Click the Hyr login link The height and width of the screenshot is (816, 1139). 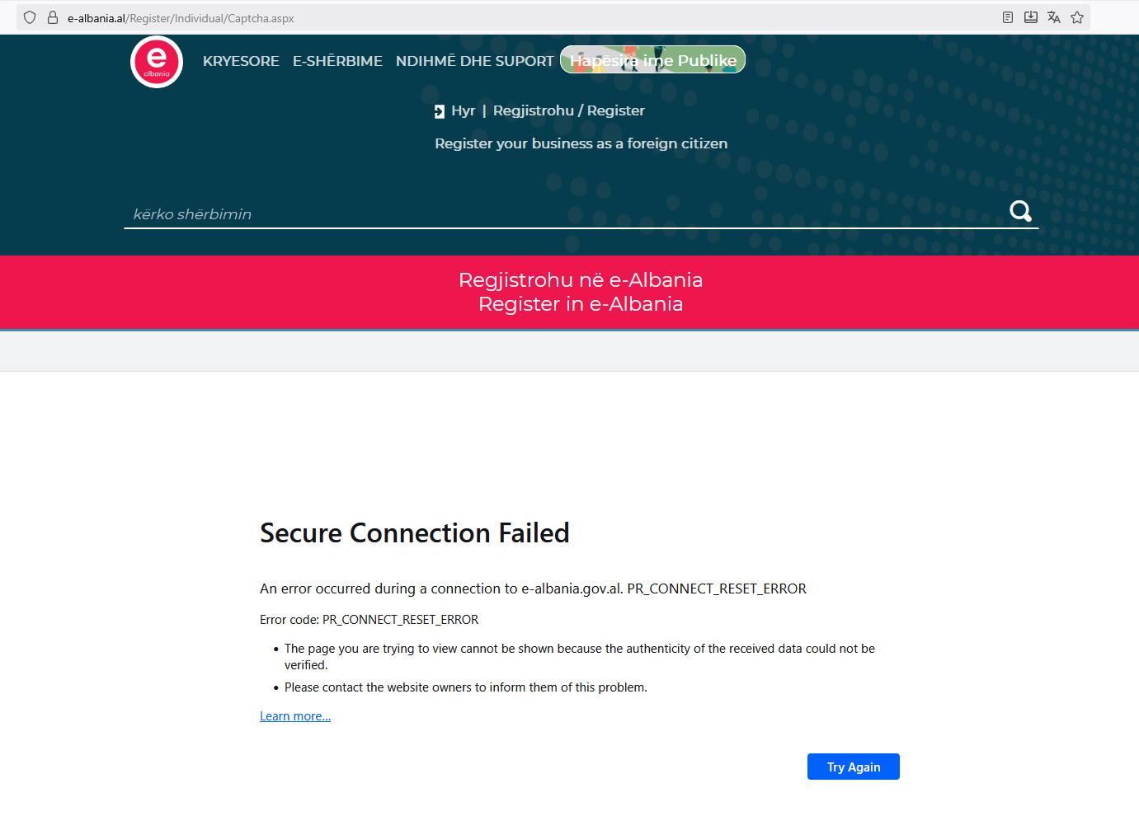pos(463,110)
